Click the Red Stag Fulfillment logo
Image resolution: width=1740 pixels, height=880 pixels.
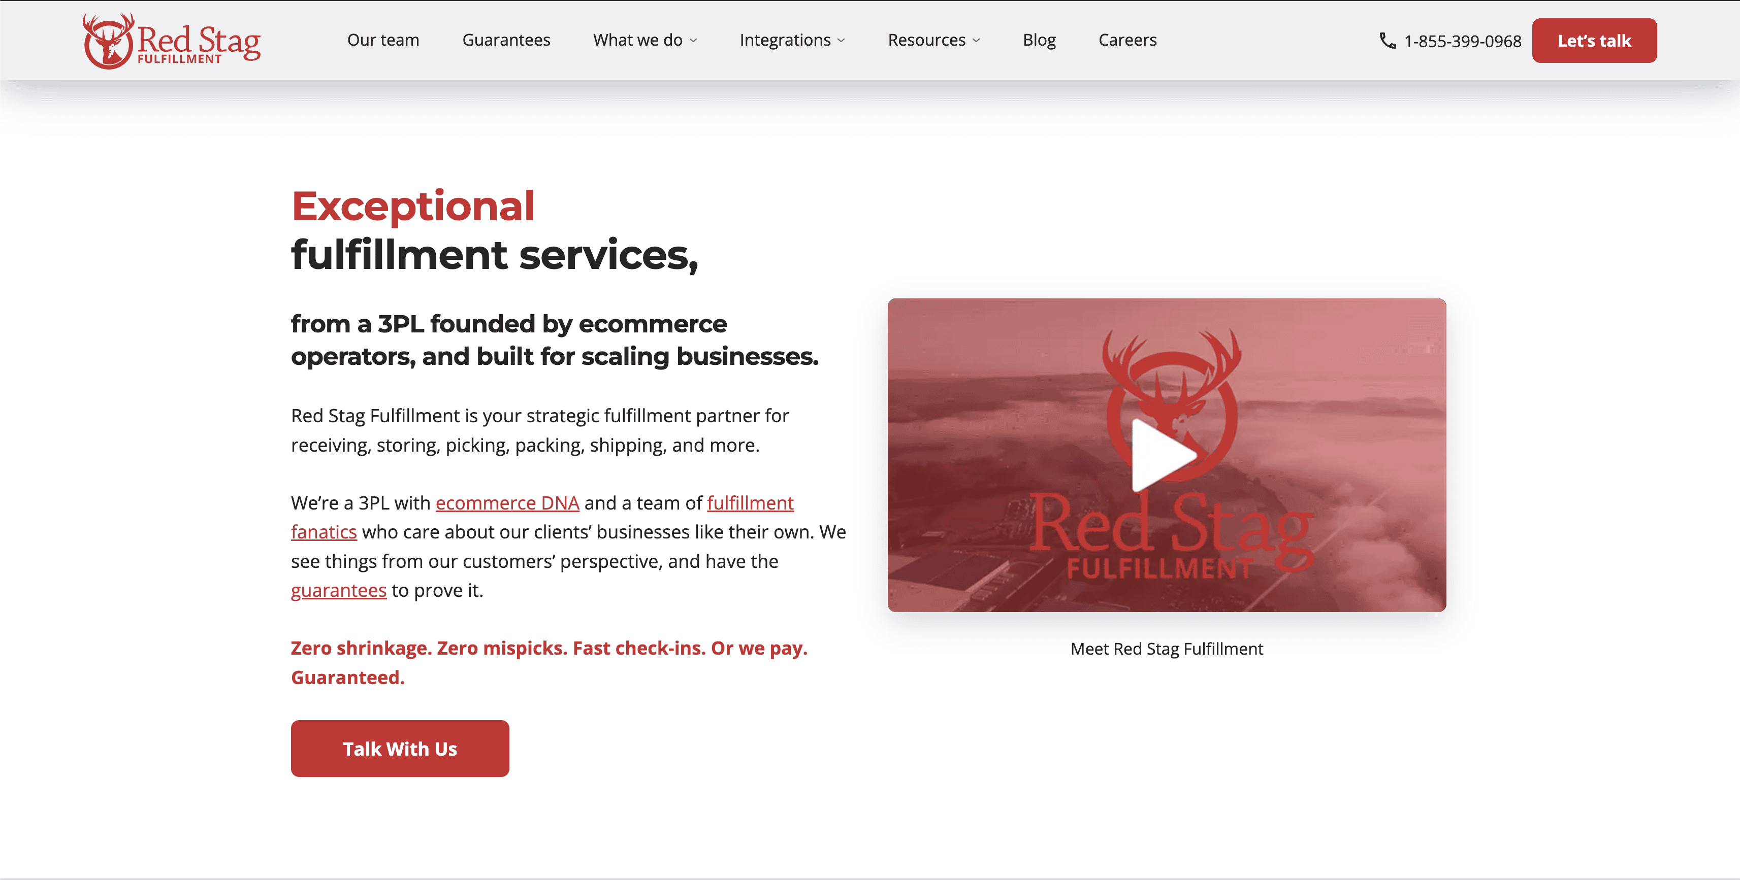(171, 41)
